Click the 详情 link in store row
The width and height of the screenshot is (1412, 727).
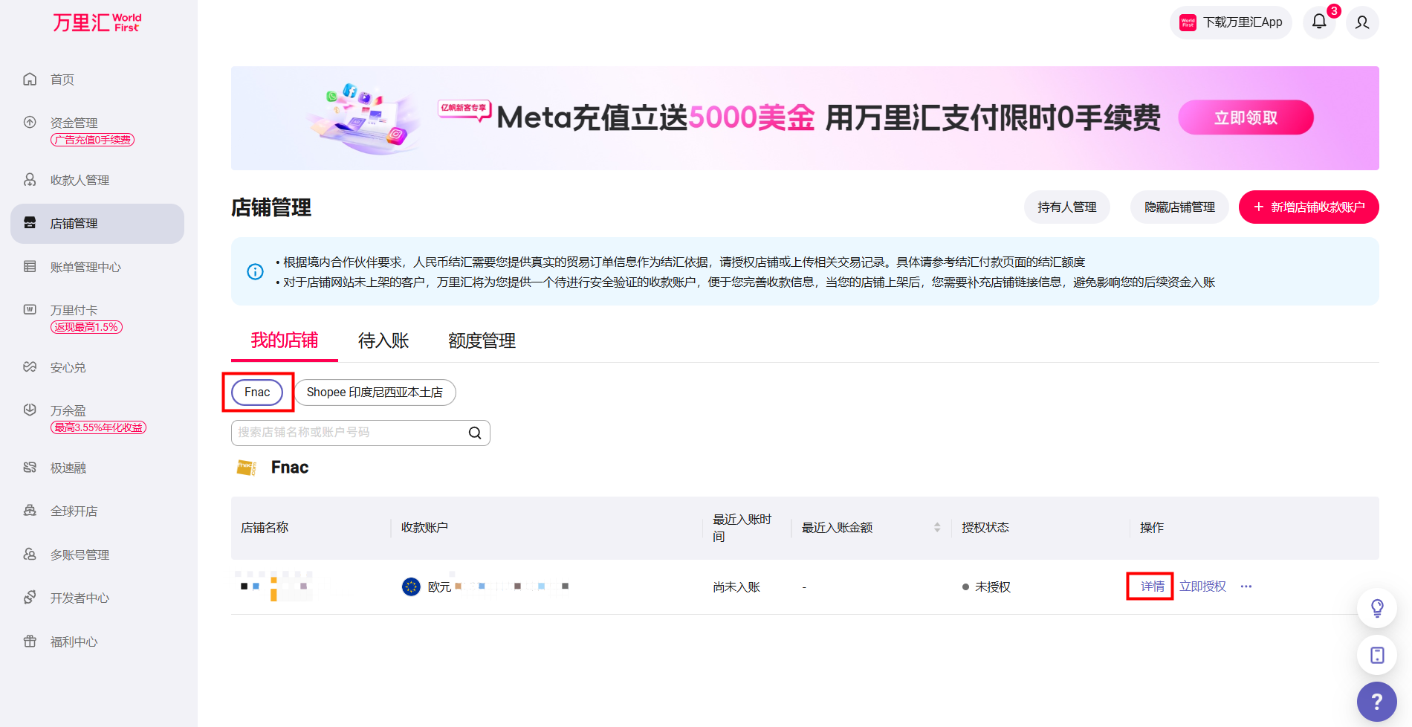click(x=1152, y=587)
